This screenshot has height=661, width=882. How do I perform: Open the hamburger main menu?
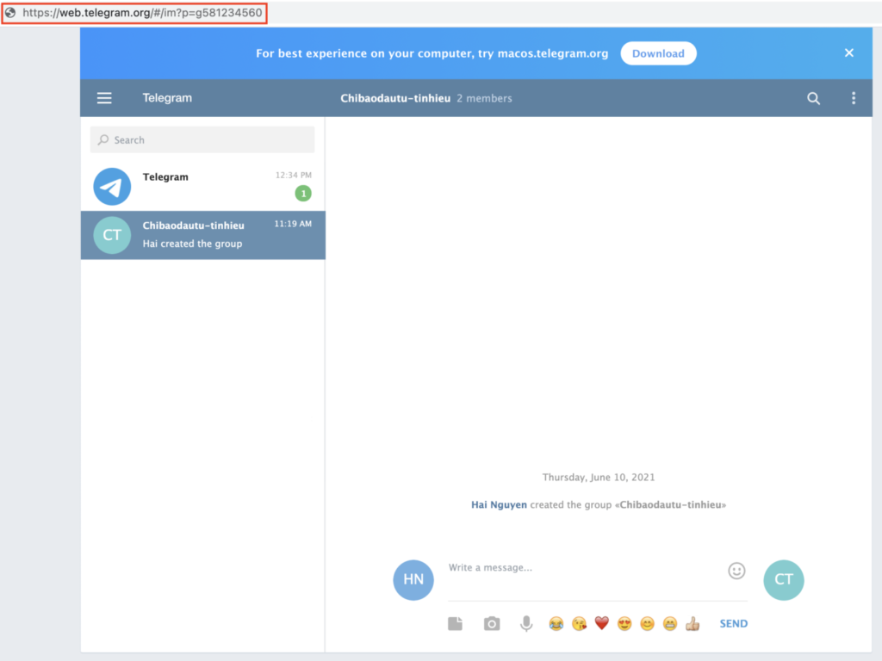[x=104, y=98]
